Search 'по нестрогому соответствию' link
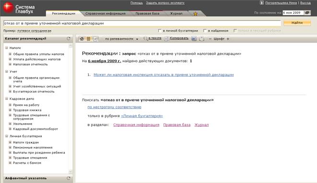Image resolution: width=317 pixels, height=183 pixels. [115, 107]
